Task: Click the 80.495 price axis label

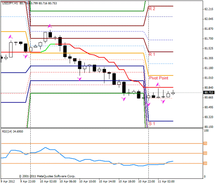Action: tap(209, 107)
